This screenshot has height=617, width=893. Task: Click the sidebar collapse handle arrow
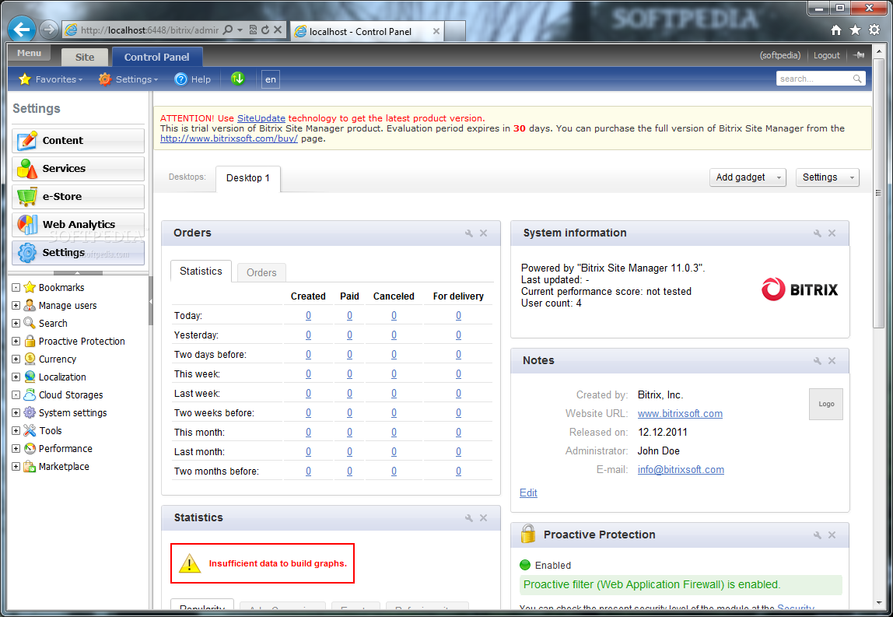point(151,301)
